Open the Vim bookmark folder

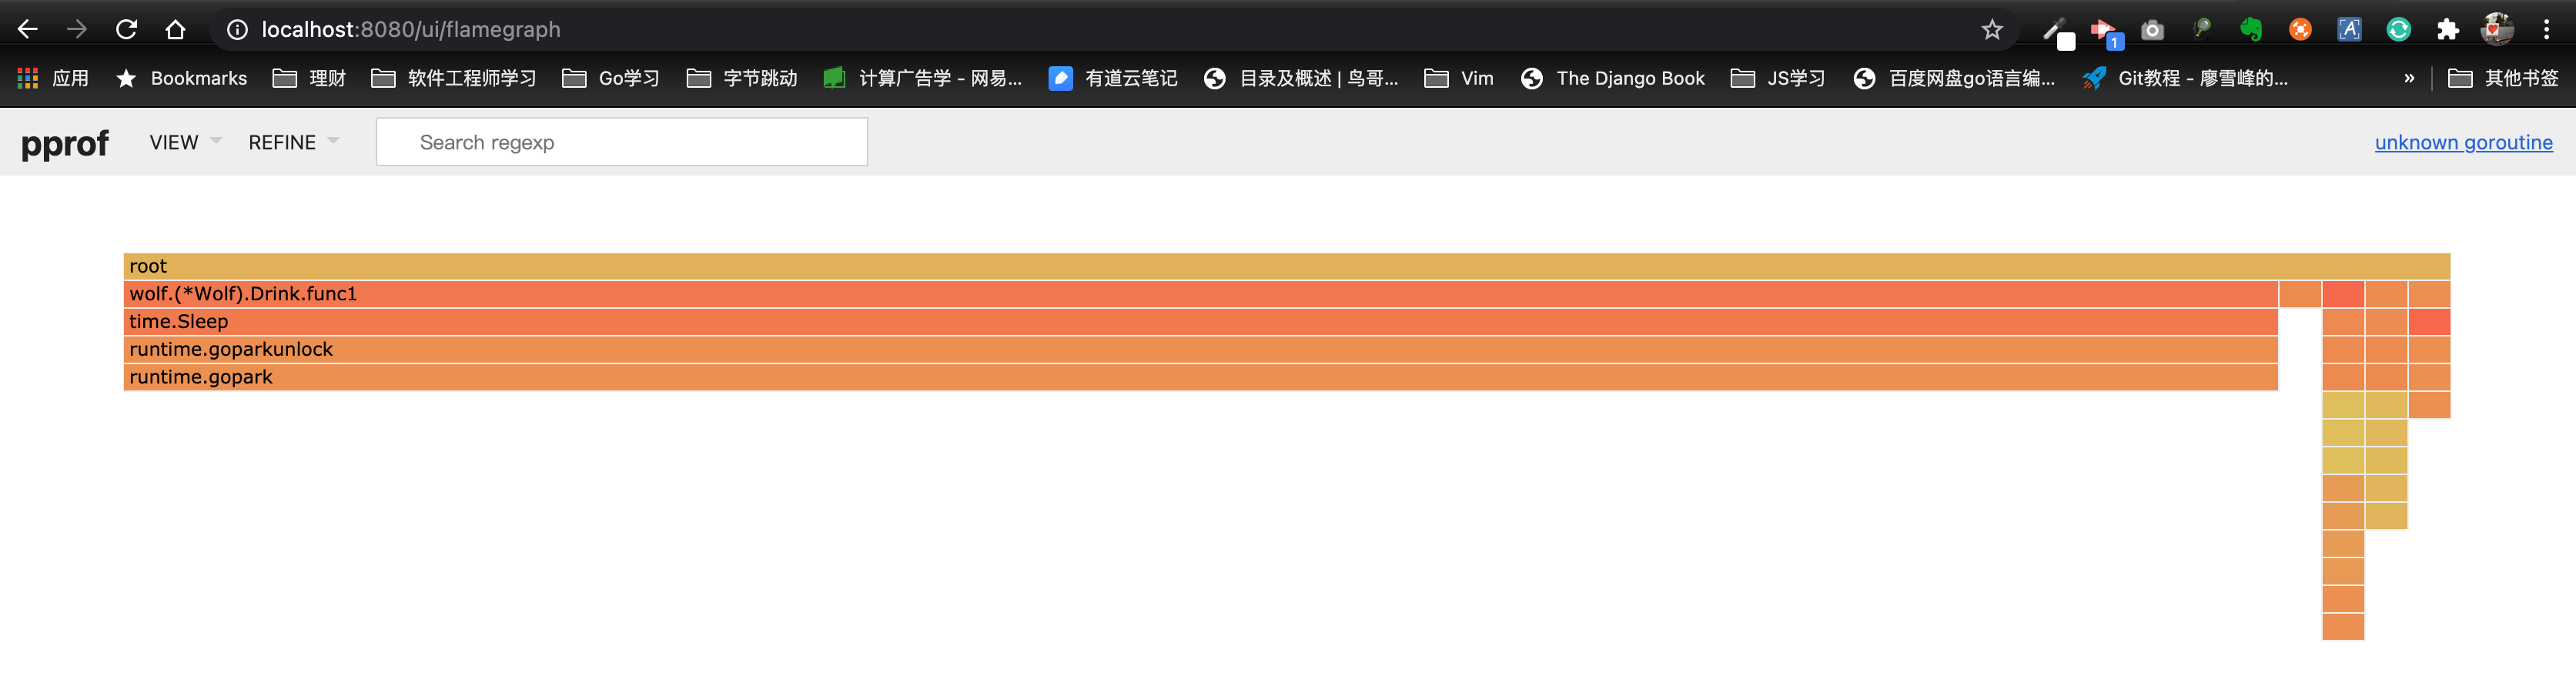coord(1459,78)
